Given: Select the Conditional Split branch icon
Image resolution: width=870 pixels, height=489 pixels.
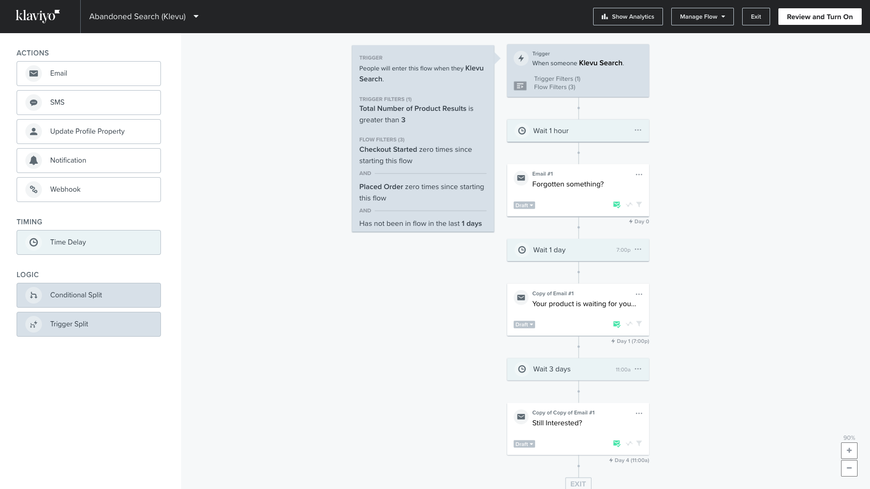Looking at the screenshot, I should (x=34, y=295).
